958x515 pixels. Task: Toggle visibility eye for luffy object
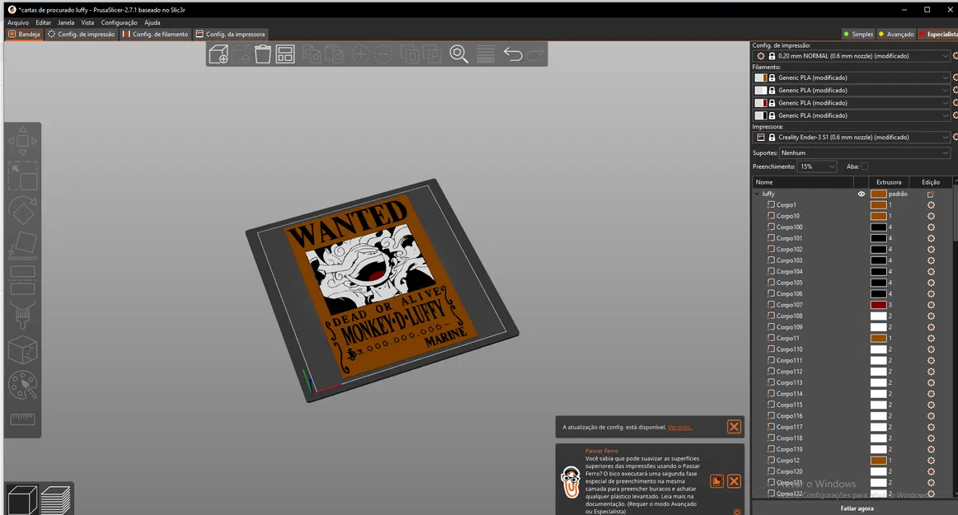click(862, 194)
